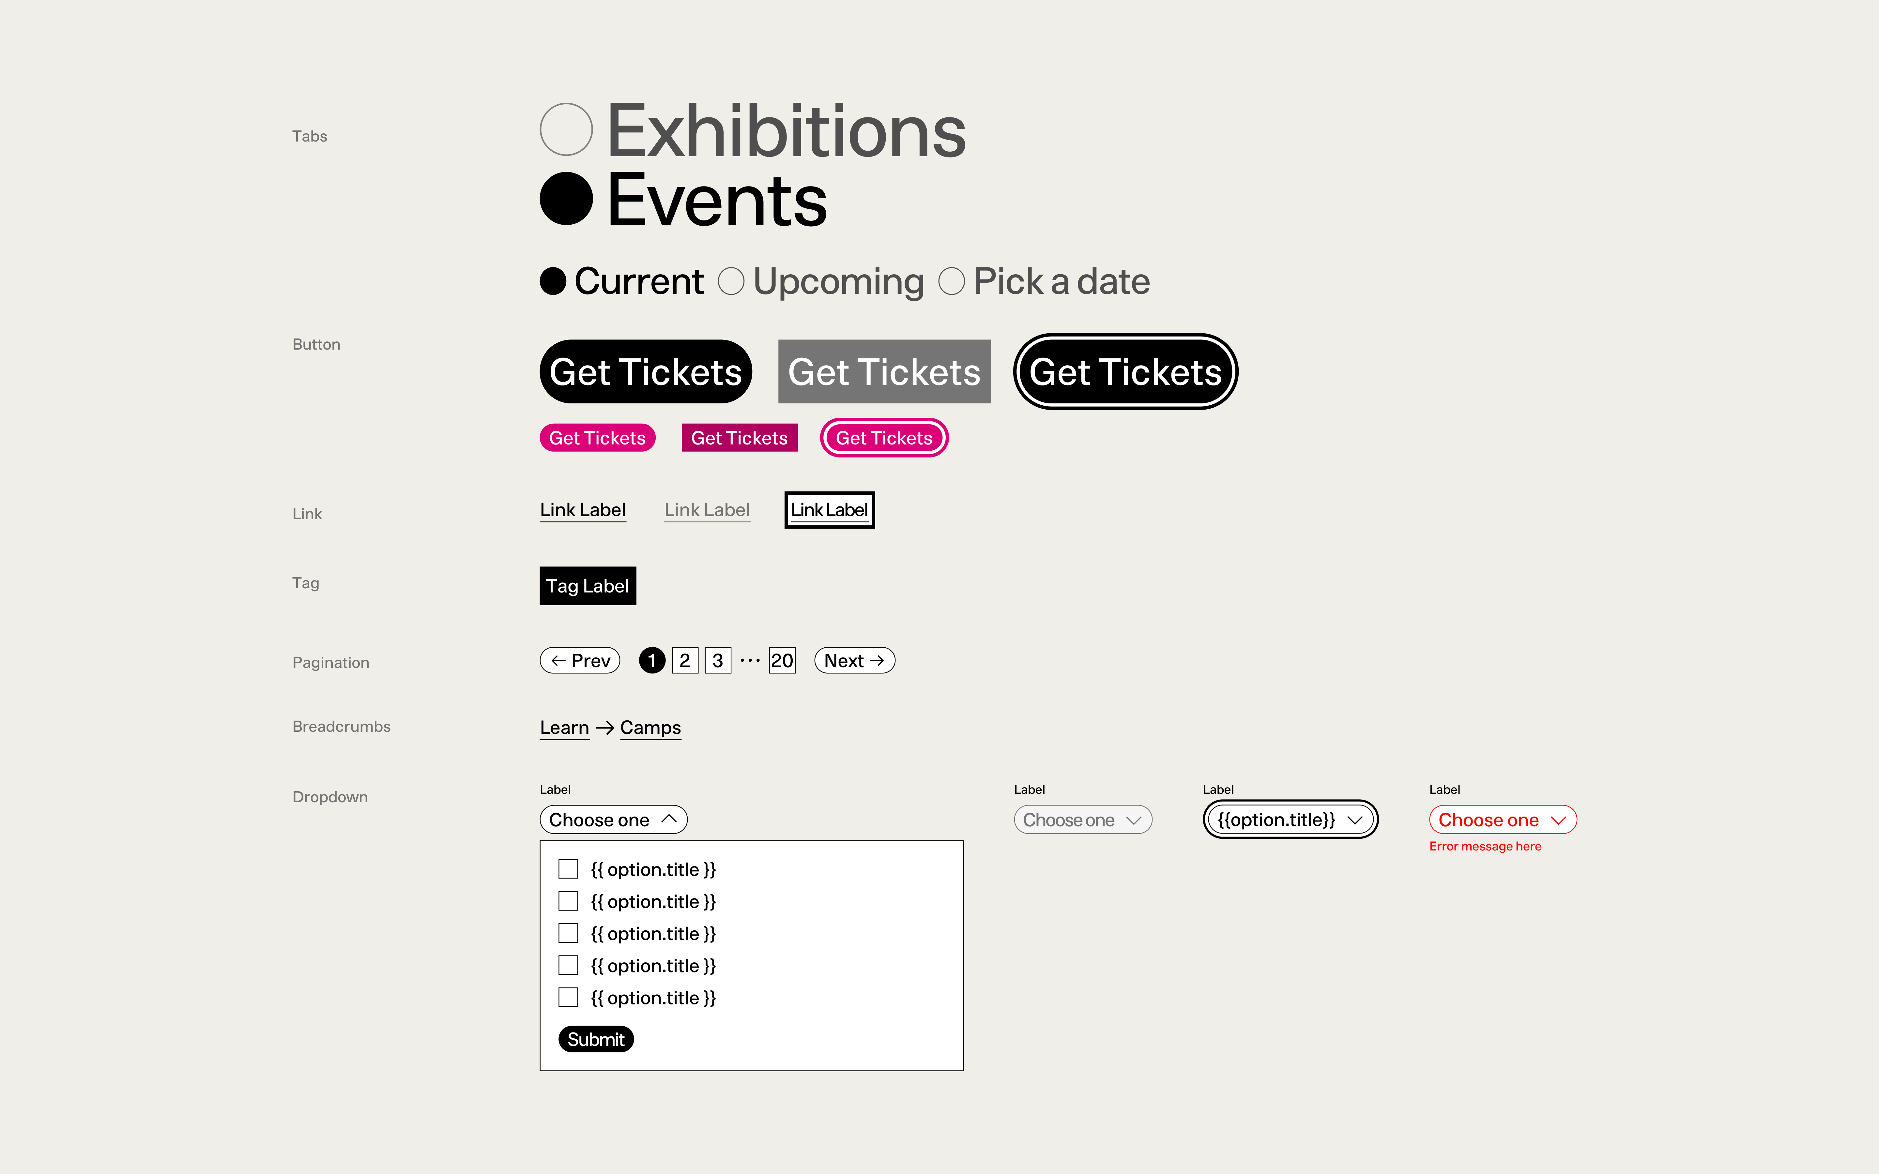Viewport: 1879px width, 1174px height.
Task: Click the filled Events tab circle
Action: tap(566, 199)
